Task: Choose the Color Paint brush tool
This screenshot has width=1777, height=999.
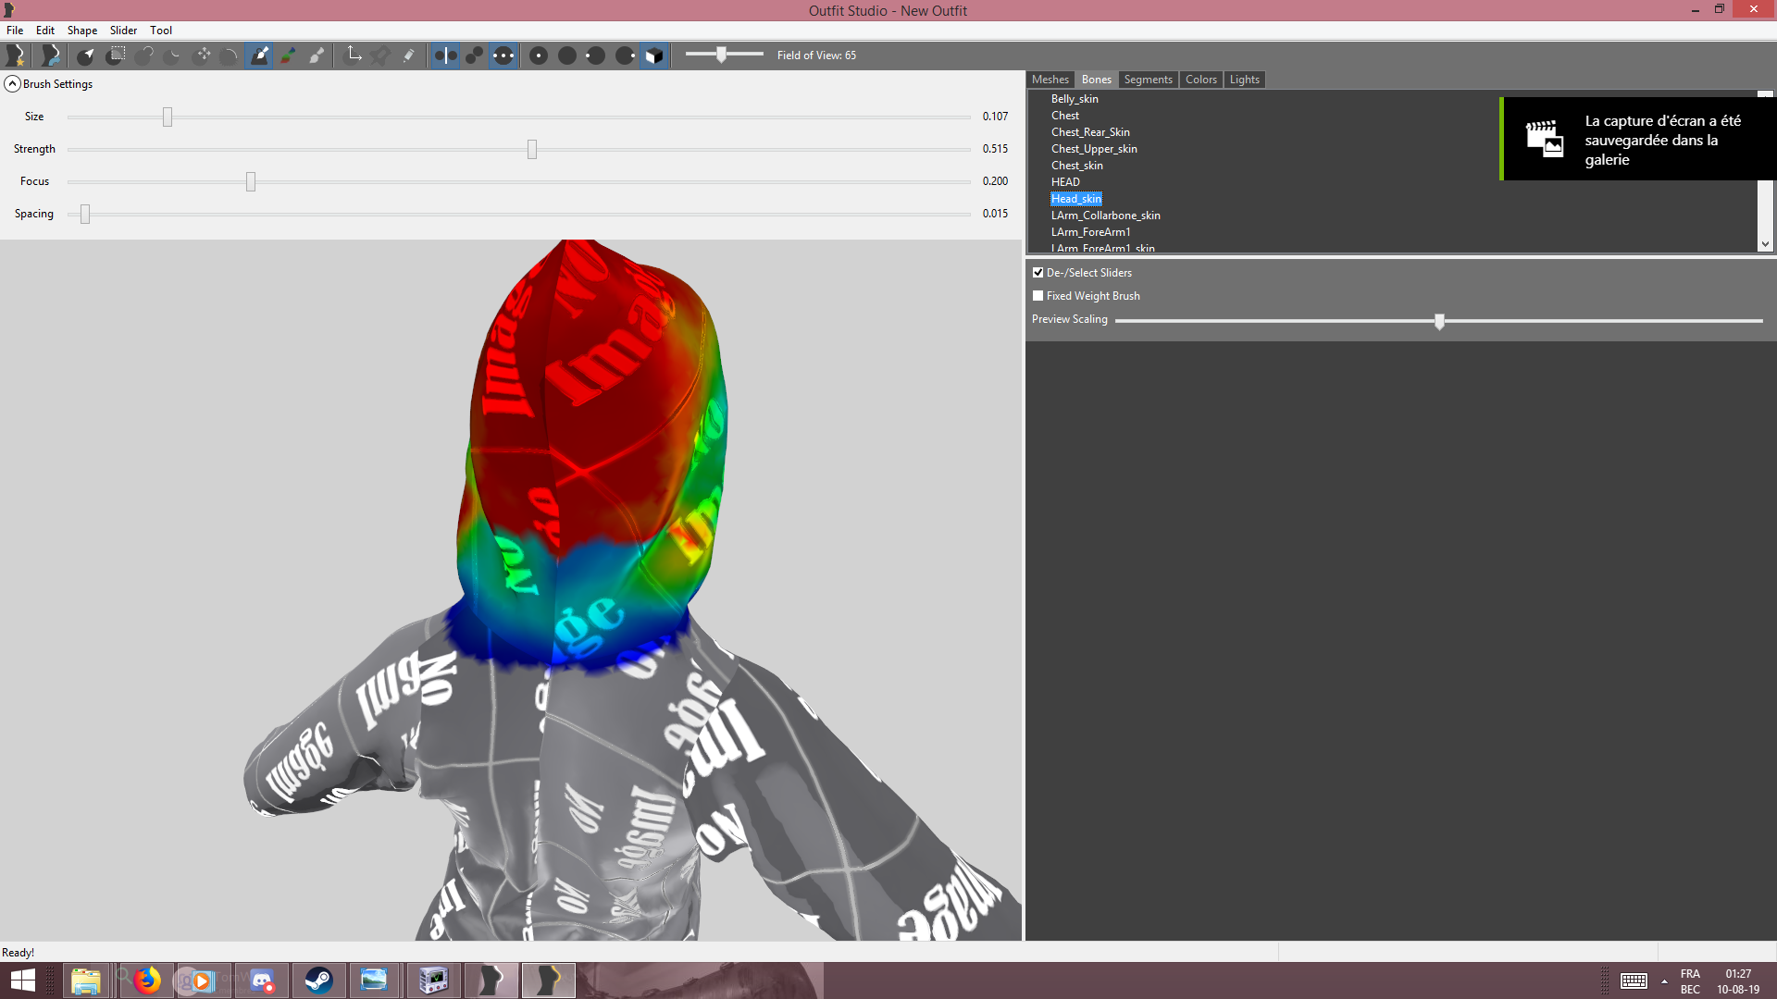Action: pos(289,55)
